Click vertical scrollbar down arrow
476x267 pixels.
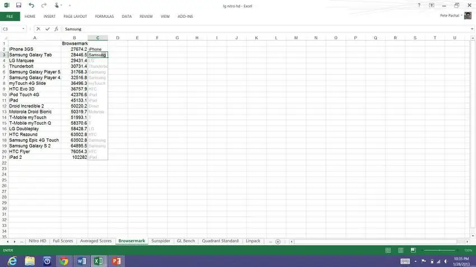473,236
